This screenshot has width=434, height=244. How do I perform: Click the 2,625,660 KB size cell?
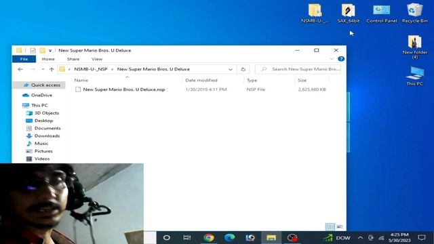point(312,89)
